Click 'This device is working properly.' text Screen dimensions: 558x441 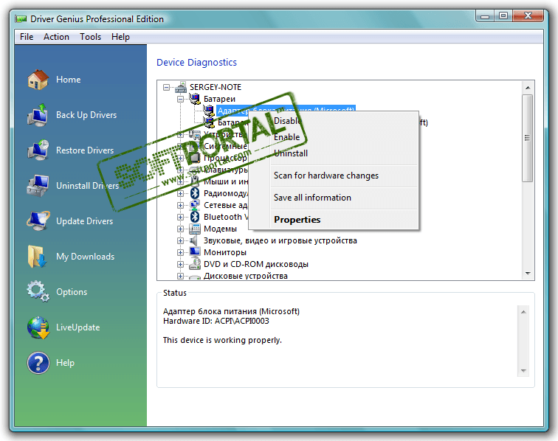point(222,340)
